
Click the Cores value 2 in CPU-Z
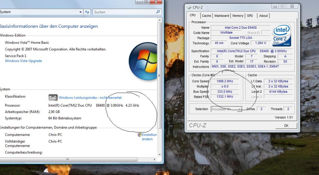(261, 109)
